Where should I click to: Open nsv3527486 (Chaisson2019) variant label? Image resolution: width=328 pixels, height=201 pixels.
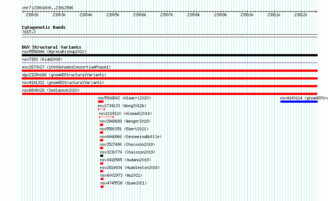click(x=127, y=144)
